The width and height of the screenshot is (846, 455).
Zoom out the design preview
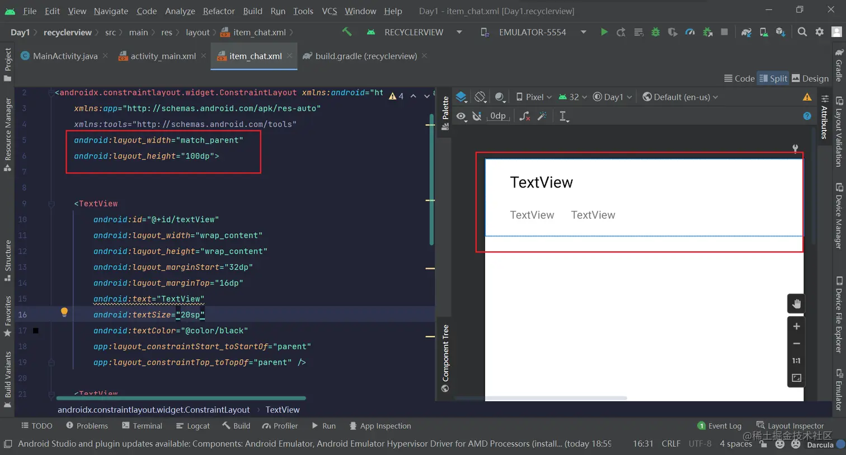(x=796, y=344)
